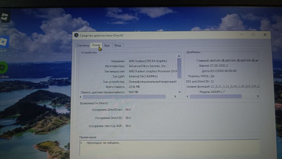
Task: Click the Устройство vertical scrollbar thumb
Action: (x=179, y=68)
